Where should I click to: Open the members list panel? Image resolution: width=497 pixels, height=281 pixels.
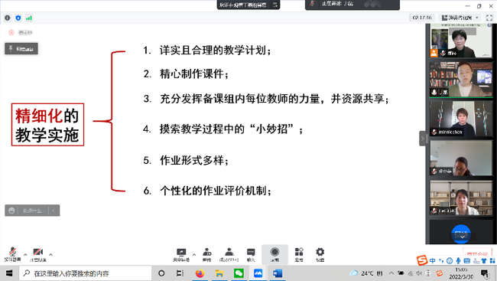(229, 255)
